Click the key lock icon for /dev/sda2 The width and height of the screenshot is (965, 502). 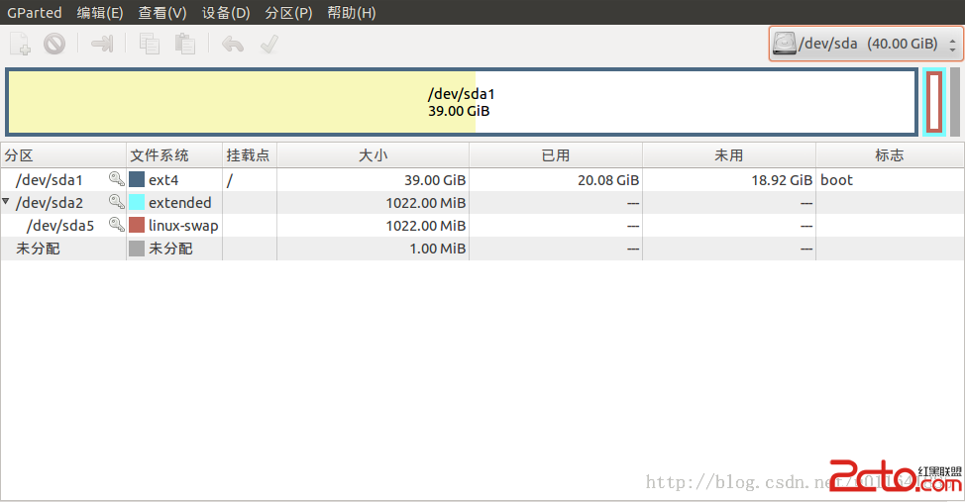click(116, 202)
